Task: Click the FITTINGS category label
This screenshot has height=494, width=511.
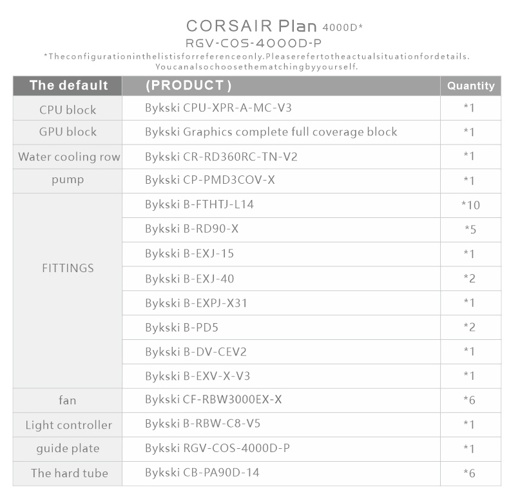Action: pyautogui.click(x=68, y=268)
